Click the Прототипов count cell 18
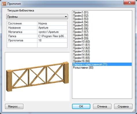137x114 pixels. (52, 40)
